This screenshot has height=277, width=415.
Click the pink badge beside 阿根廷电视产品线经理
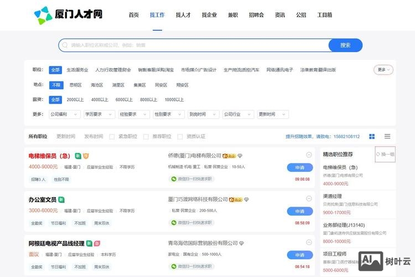(x=97, y=243)
